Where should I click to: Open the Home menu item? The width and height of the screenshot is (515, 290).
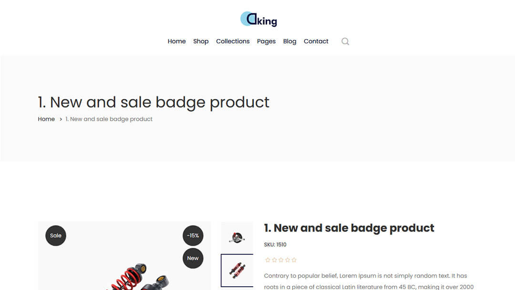pyautogui.click(x=177, y=41)
